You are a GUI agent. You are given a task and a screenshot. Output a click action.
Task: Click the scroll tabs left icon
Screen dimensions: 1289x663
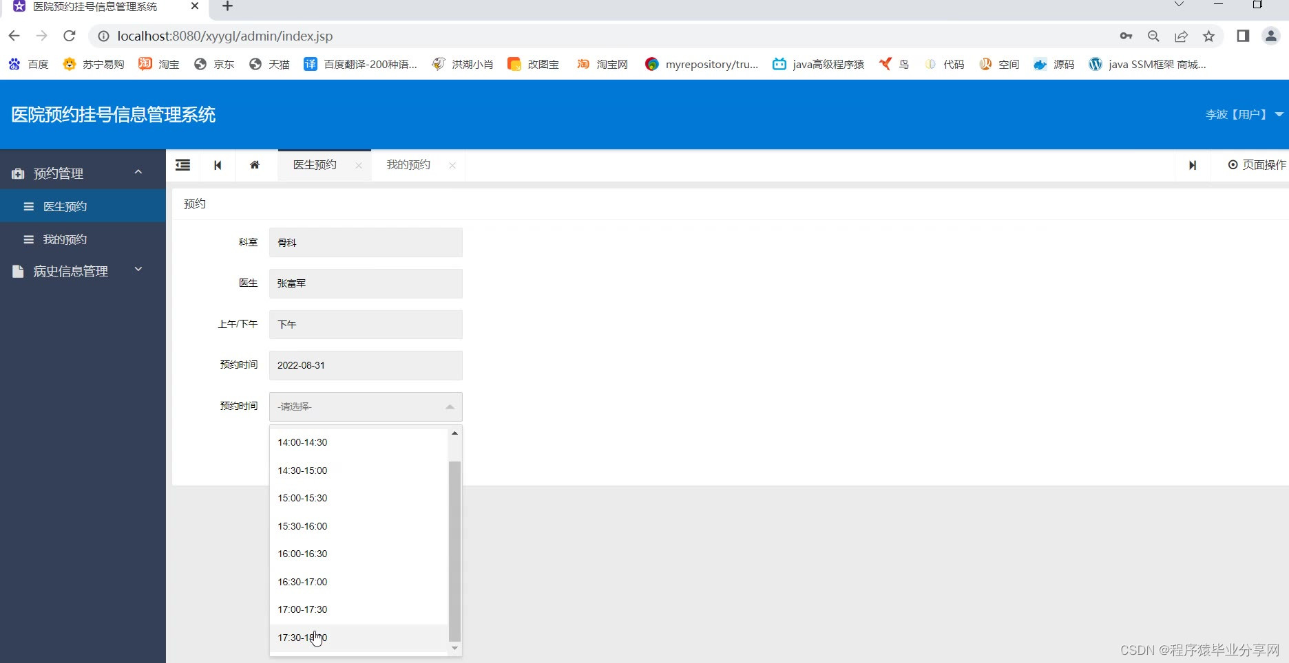218,165
